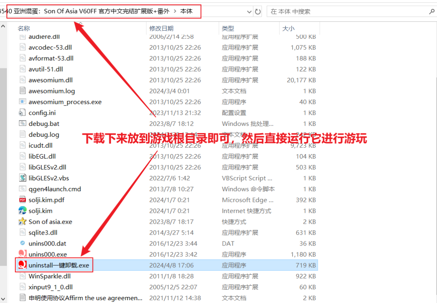Click the date 2024/4/8 17:06
The height and width of the screenshot is (303, 437).
172,265
